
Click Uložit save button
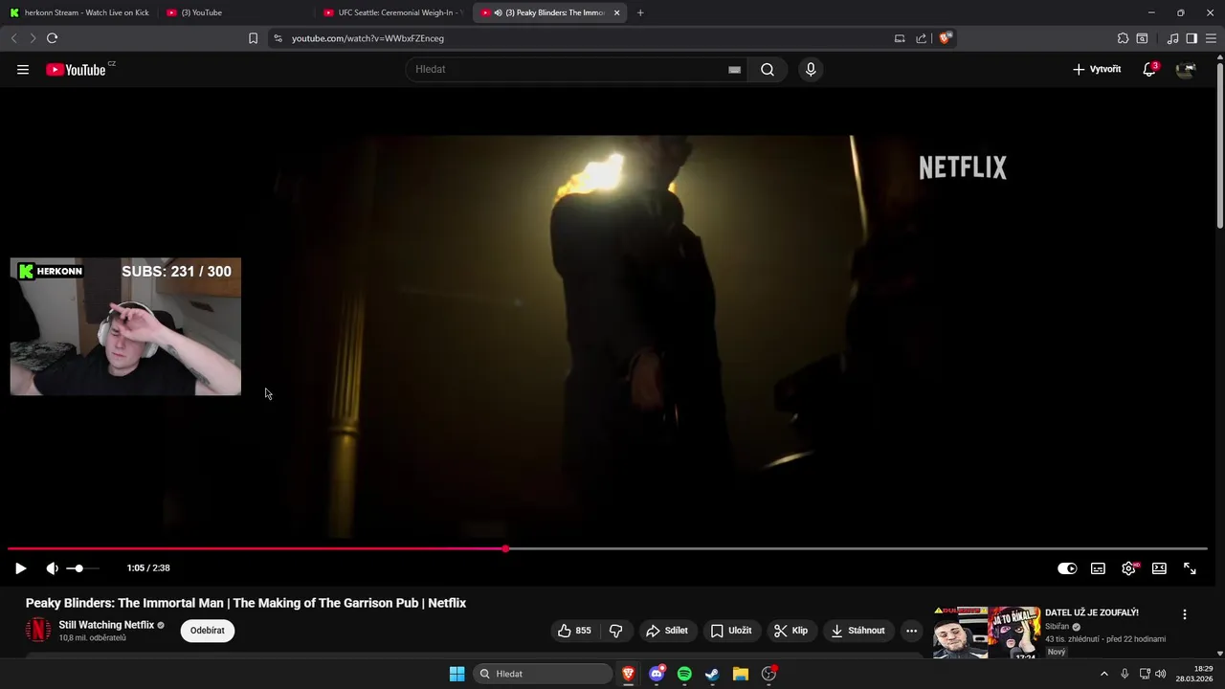tap(731, 631)
